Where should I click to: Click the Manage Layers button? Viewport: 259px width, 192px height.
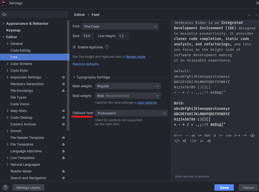(x=28, y=187)
